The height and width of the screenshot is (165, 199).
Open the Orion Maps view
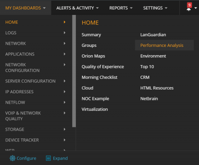point(93,56)
